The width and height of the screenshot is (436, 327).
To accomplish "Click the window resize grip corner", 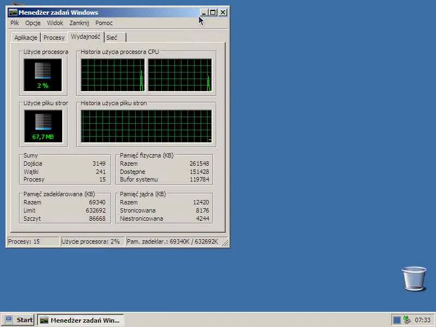I will (x=226, y=243).
